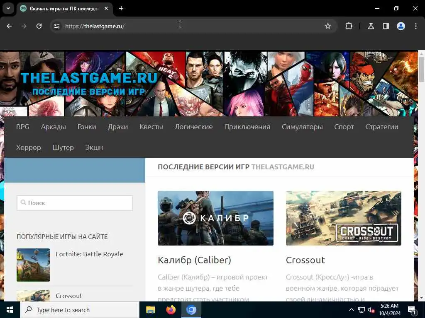Expand the tab search dropdown
The height and width of the screenshot is (318, 425).
coord(8,8)
